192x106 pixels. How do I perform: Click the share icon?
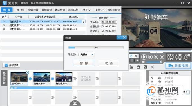(x=152, y=67)
